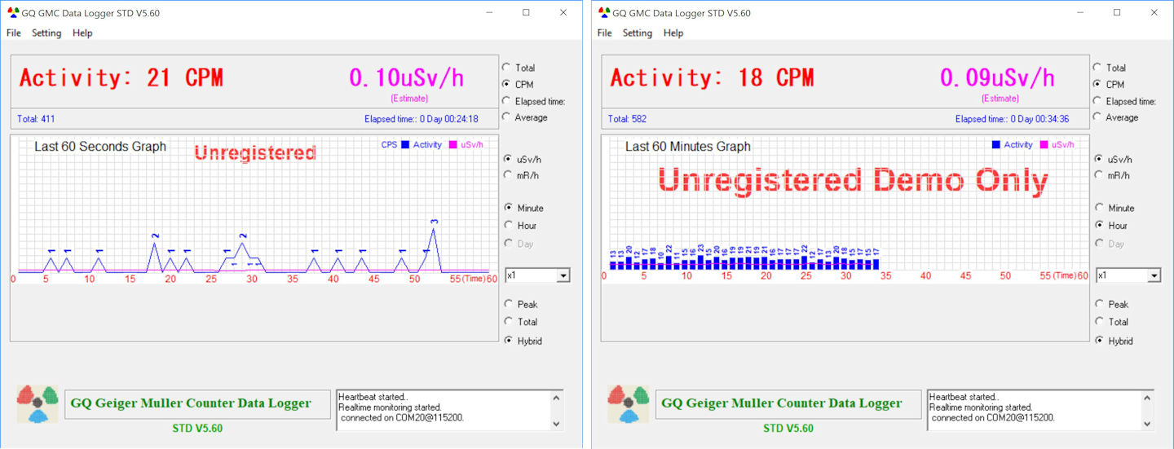Select Minute radio in right window

tap(1100, 208)
